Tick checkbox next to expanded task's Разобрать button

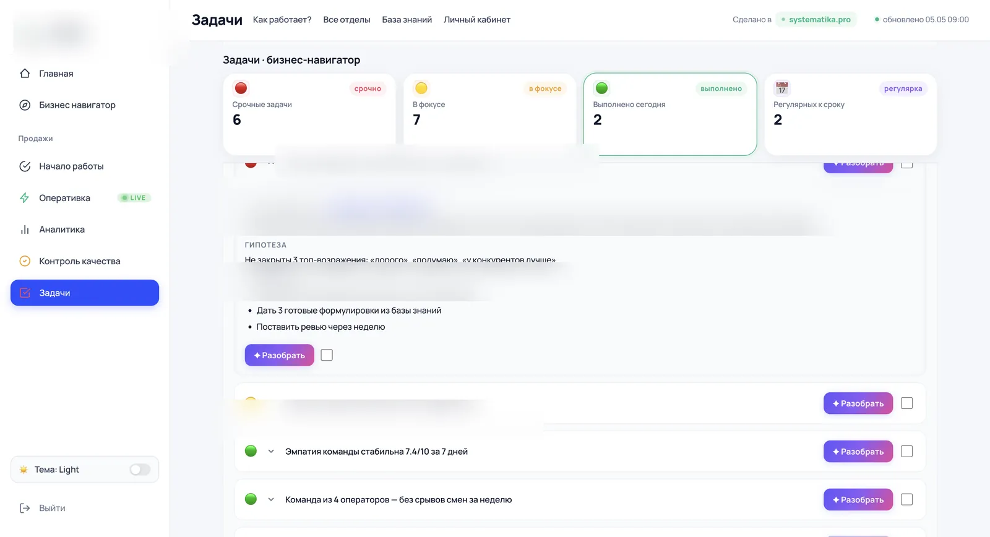327,355
